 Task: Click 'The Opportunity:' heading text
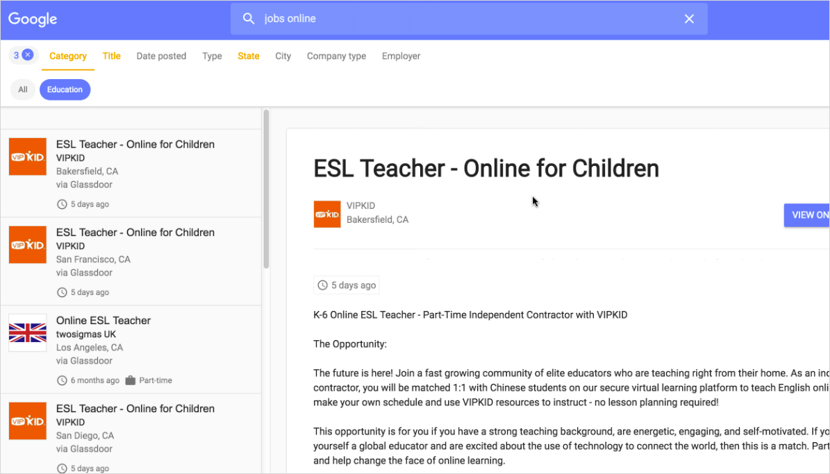350,344
